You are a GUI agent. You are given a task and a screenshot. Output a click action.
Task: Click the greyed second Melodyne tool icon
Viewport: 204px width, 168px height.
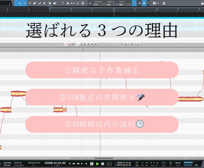pos(69,44)
